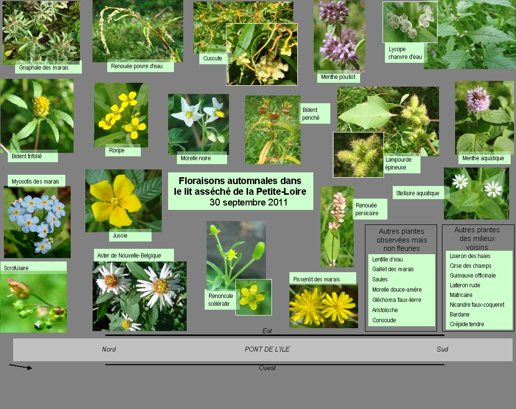Select 'Guimauve officinale' in neighboring plants list
The height and width of the screenshot is (409, 516).
(473, 276)
